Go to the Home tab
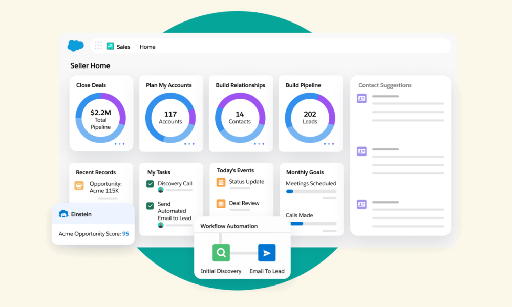Image resolution: width=512 pixels, height=307 pixels. 147,47
